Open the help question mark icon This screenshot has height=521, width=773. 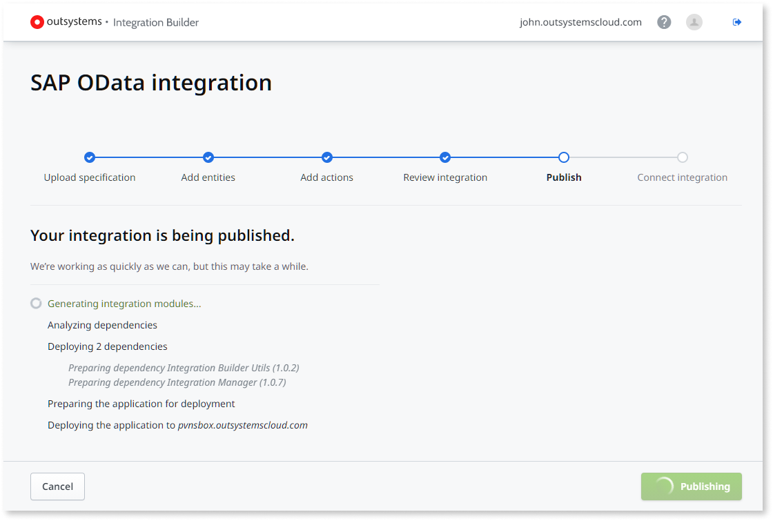[664, 21]
